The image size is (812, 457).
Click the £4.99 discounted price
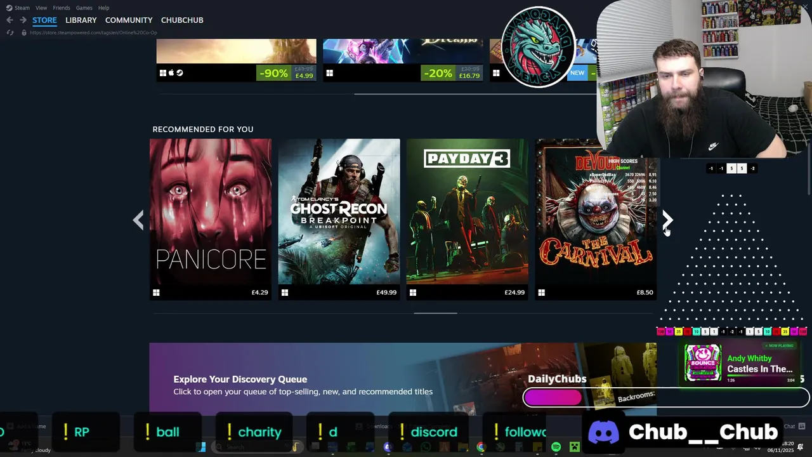304,76
